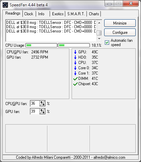Click the first CPU Usage progress bar
The image size is (141, 162).
pyautogui.click(x=41, y=45)
